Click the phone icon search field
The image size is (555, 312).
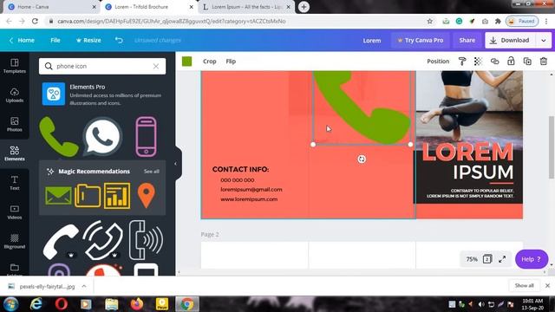102,66
